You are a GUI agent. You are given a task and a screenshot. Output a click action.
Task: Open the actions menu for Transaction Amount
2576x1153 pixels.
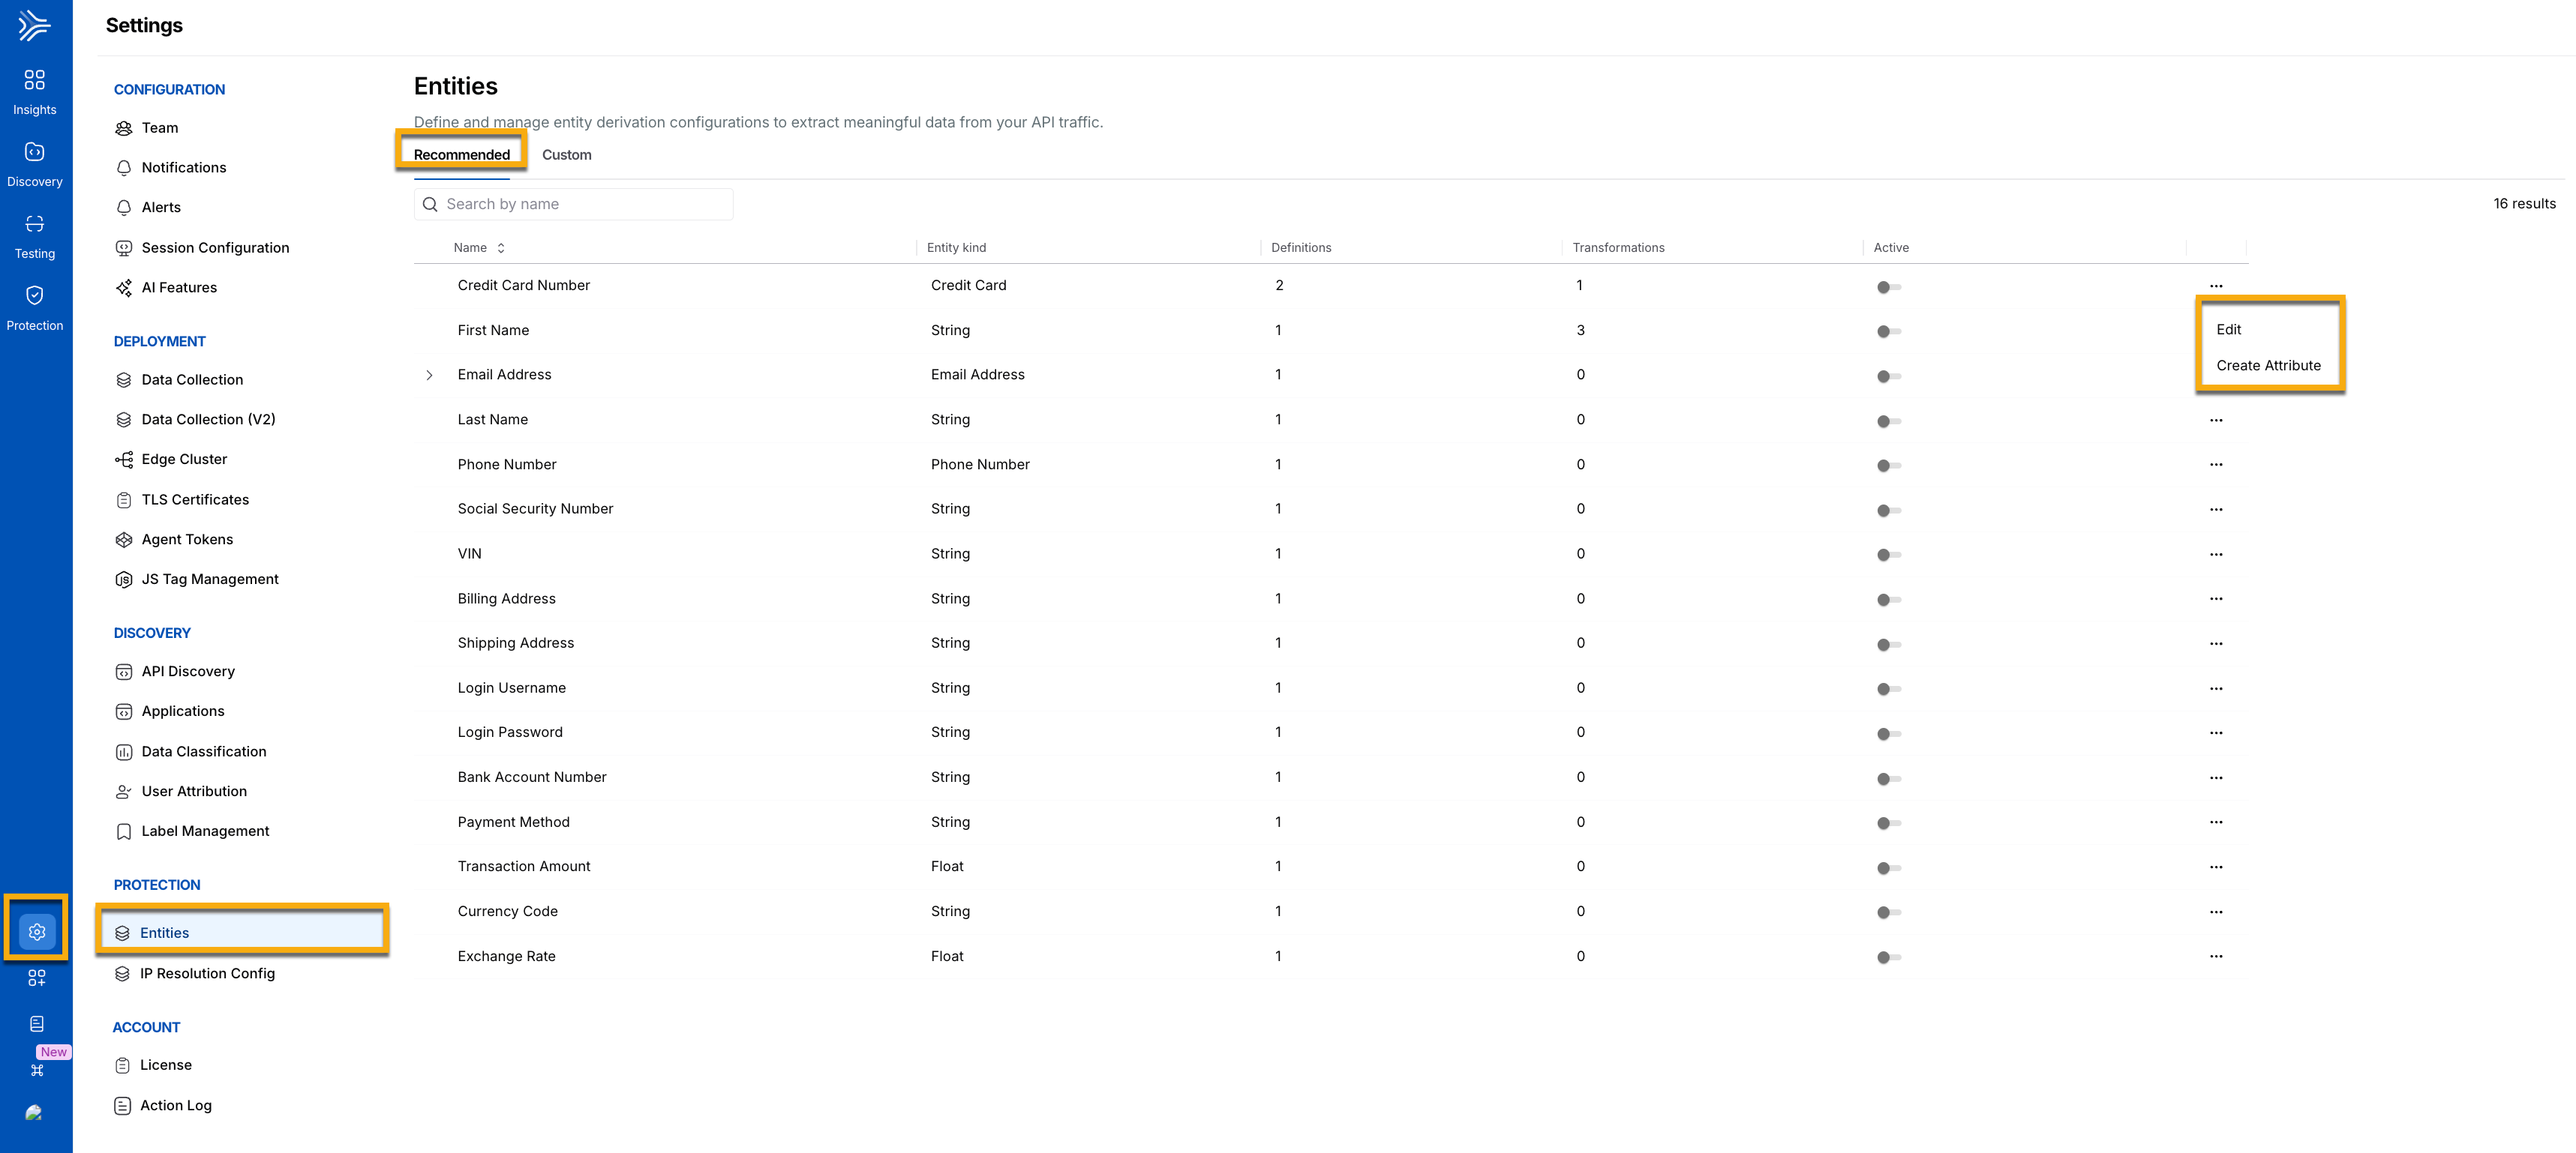[2216, 867]
